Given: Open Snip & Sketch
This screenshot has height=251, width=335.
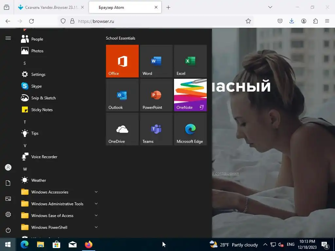Looking at the screenshot, I should (x=60, y=98).
